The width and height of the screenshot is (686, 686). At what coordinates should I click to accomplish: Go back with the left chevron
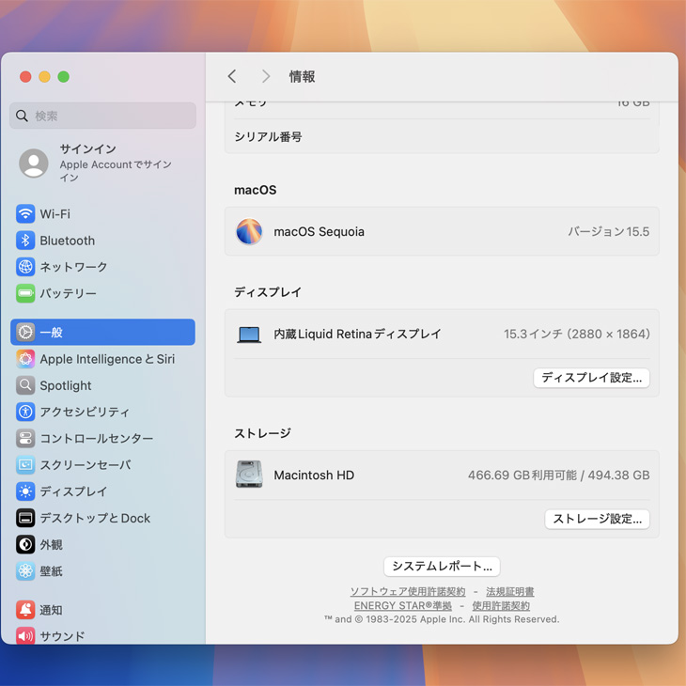pos(232,76)
